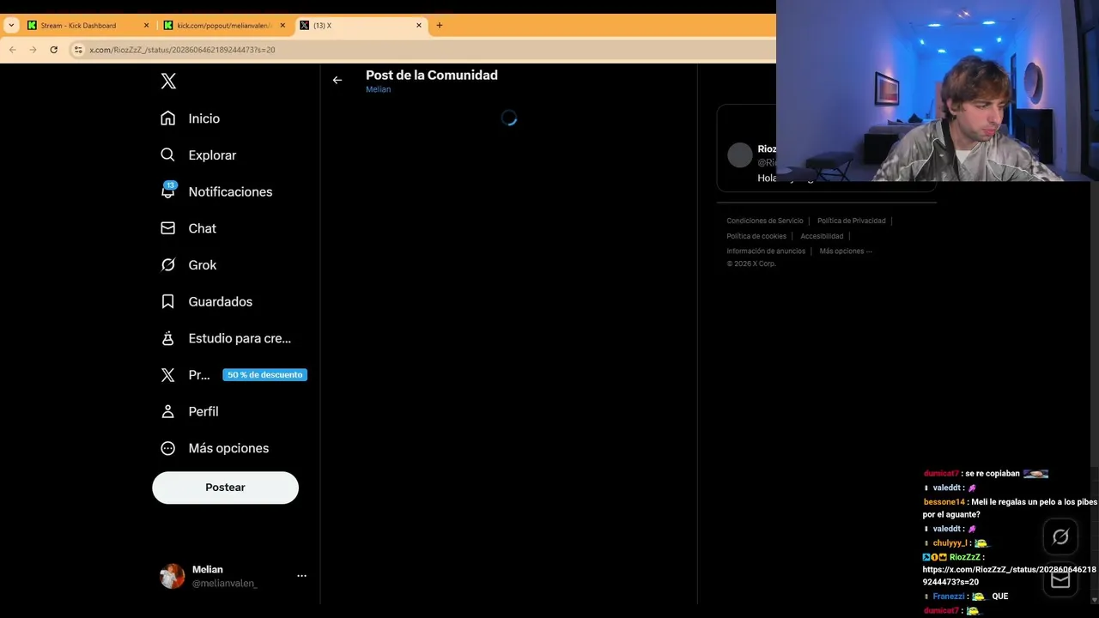Click the bookmark icon

click(168, 301)
